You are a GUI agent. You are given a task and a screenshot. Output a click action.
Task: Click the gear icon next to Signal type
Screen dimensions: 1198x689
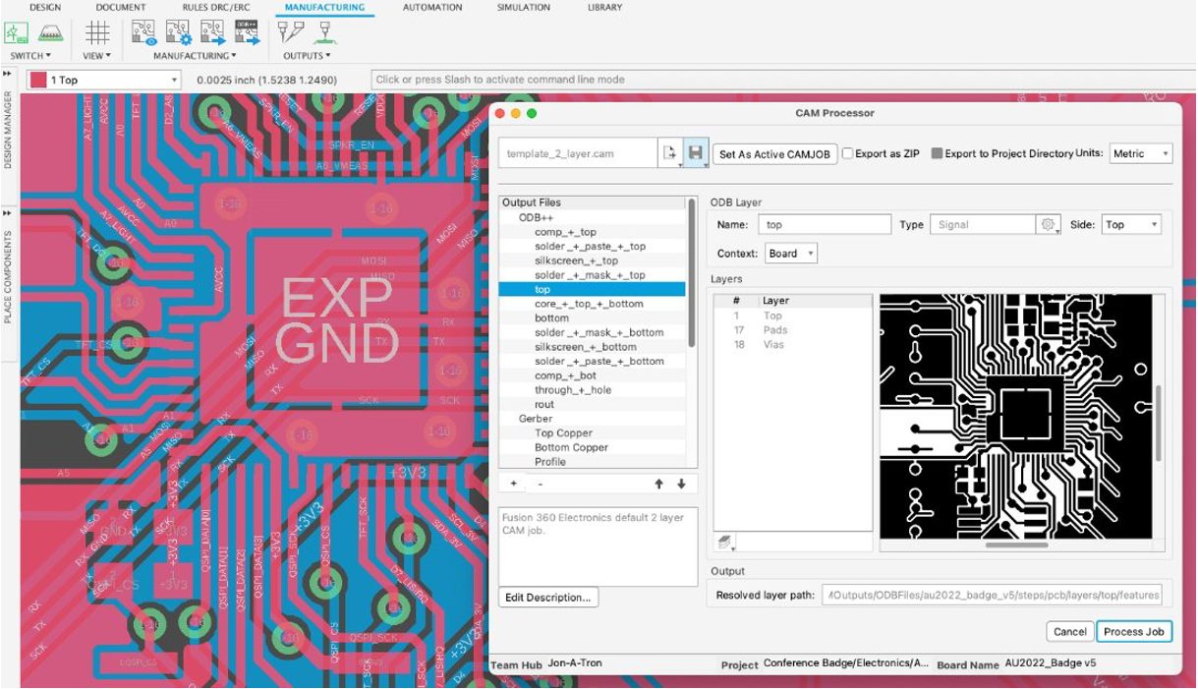click(x=1049, y=225)
